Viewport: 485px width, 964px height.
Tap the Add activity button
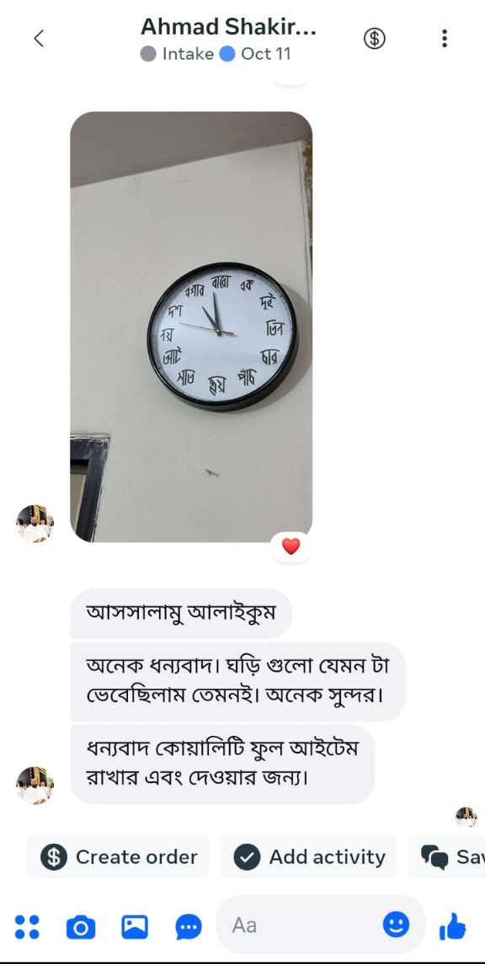pyautogui.click(x=308, y=856)
